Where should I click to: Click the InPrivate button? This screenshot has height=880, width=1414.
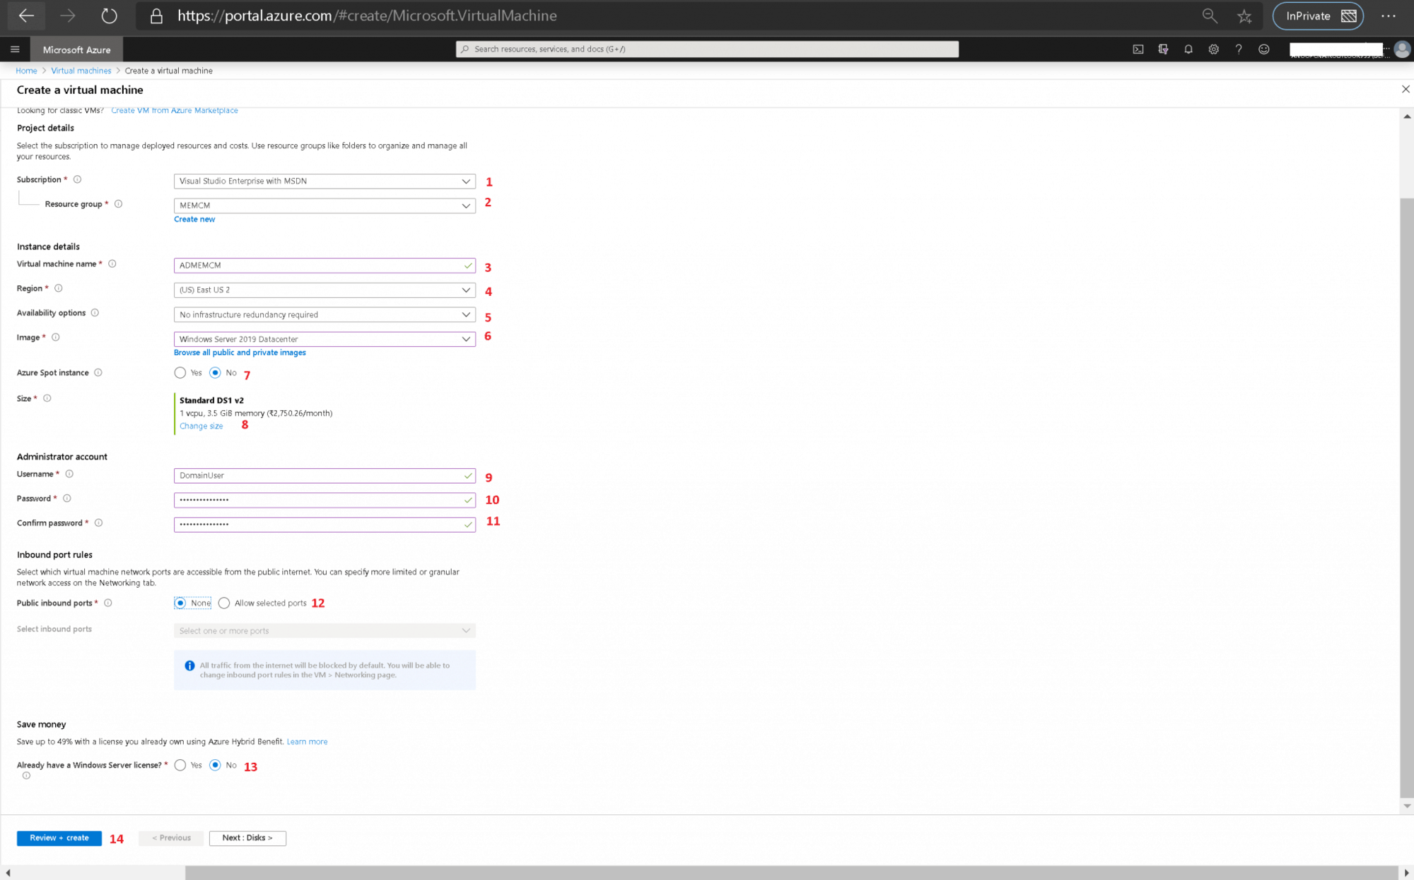tap(1318, 16)
